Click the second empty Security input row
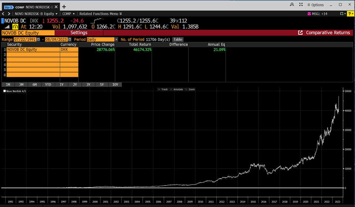This screenshot has height=207, width=355. [x=33, y=59]
